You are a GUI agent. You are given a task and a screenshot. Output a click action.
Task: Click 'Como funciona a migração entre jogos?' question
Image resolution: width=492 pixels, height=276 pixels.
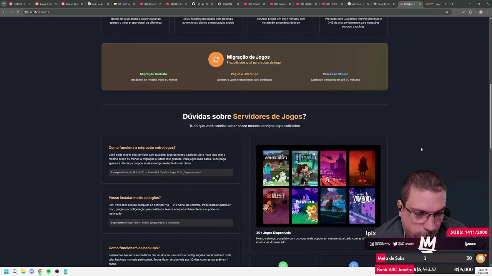point(142,148)
